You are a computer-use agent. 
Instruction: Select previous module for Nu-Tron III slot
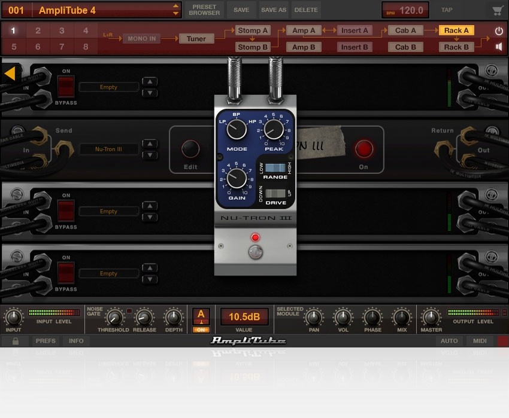[150, 144]
